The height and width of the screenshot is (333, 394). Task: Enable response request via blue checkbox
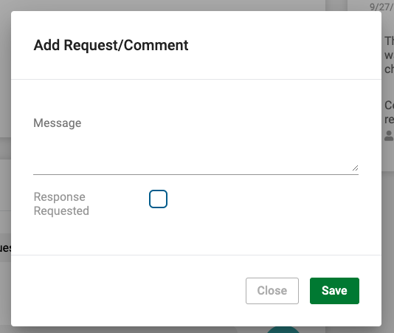pos(158,199)
